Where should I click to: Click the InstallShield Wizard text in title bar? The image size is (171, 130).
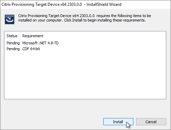104,4
